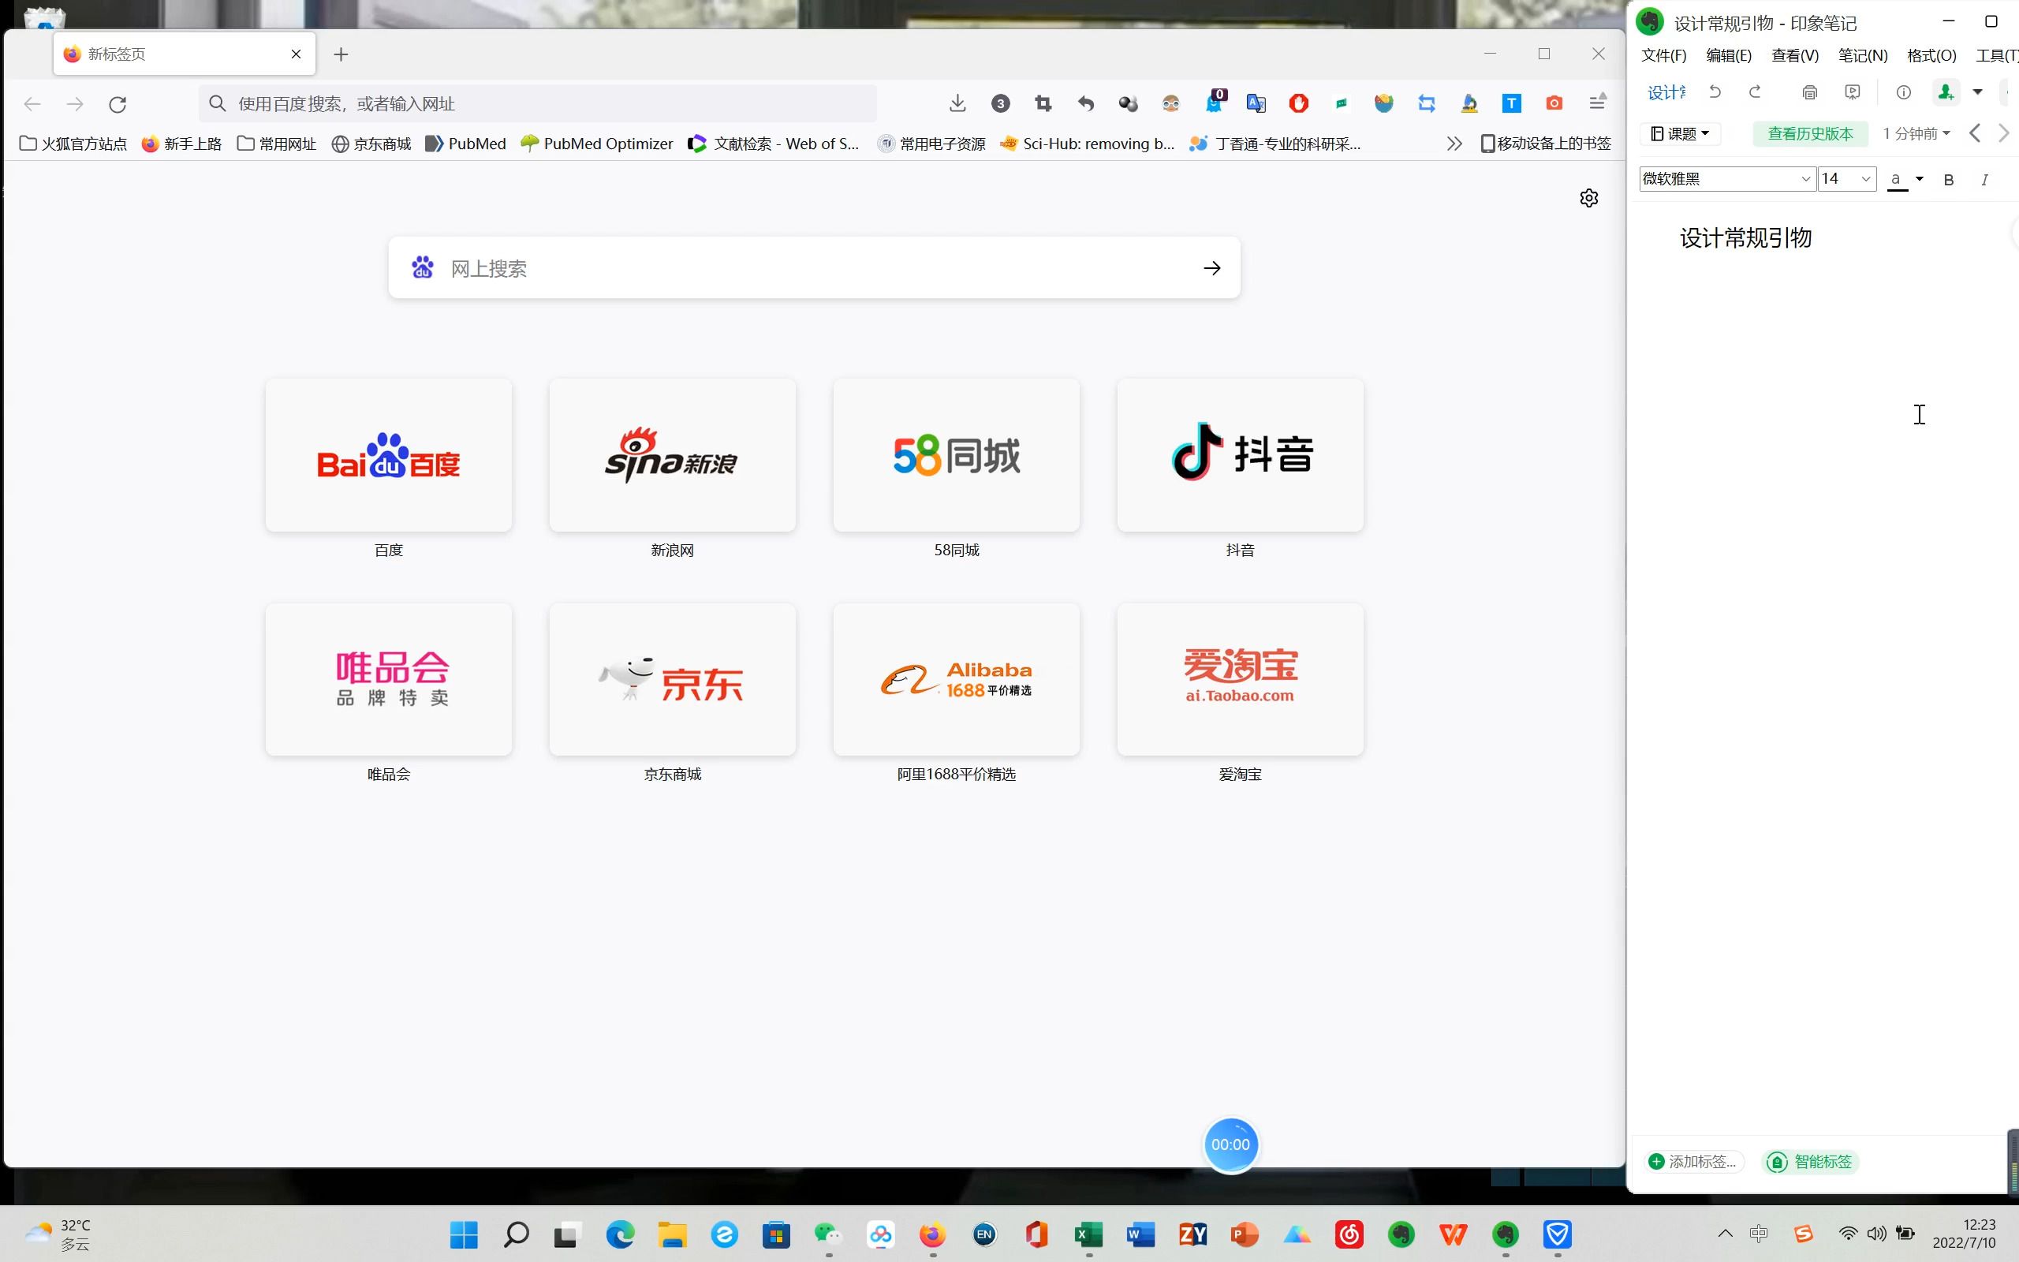Expand the font size 14 dropdown
2019x1262 pixels.
tap(1865, 178)
